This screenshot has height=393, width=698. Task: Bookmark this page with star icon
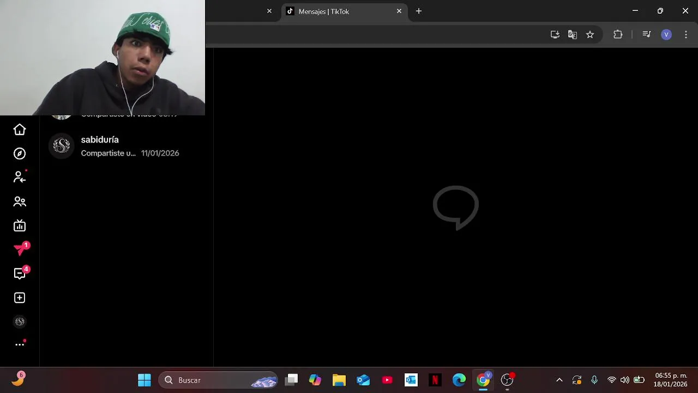coord(590,34)
